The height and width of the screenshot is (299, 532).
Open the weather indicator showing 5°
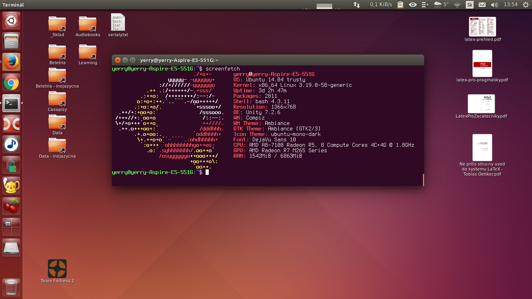coord(441,5)
